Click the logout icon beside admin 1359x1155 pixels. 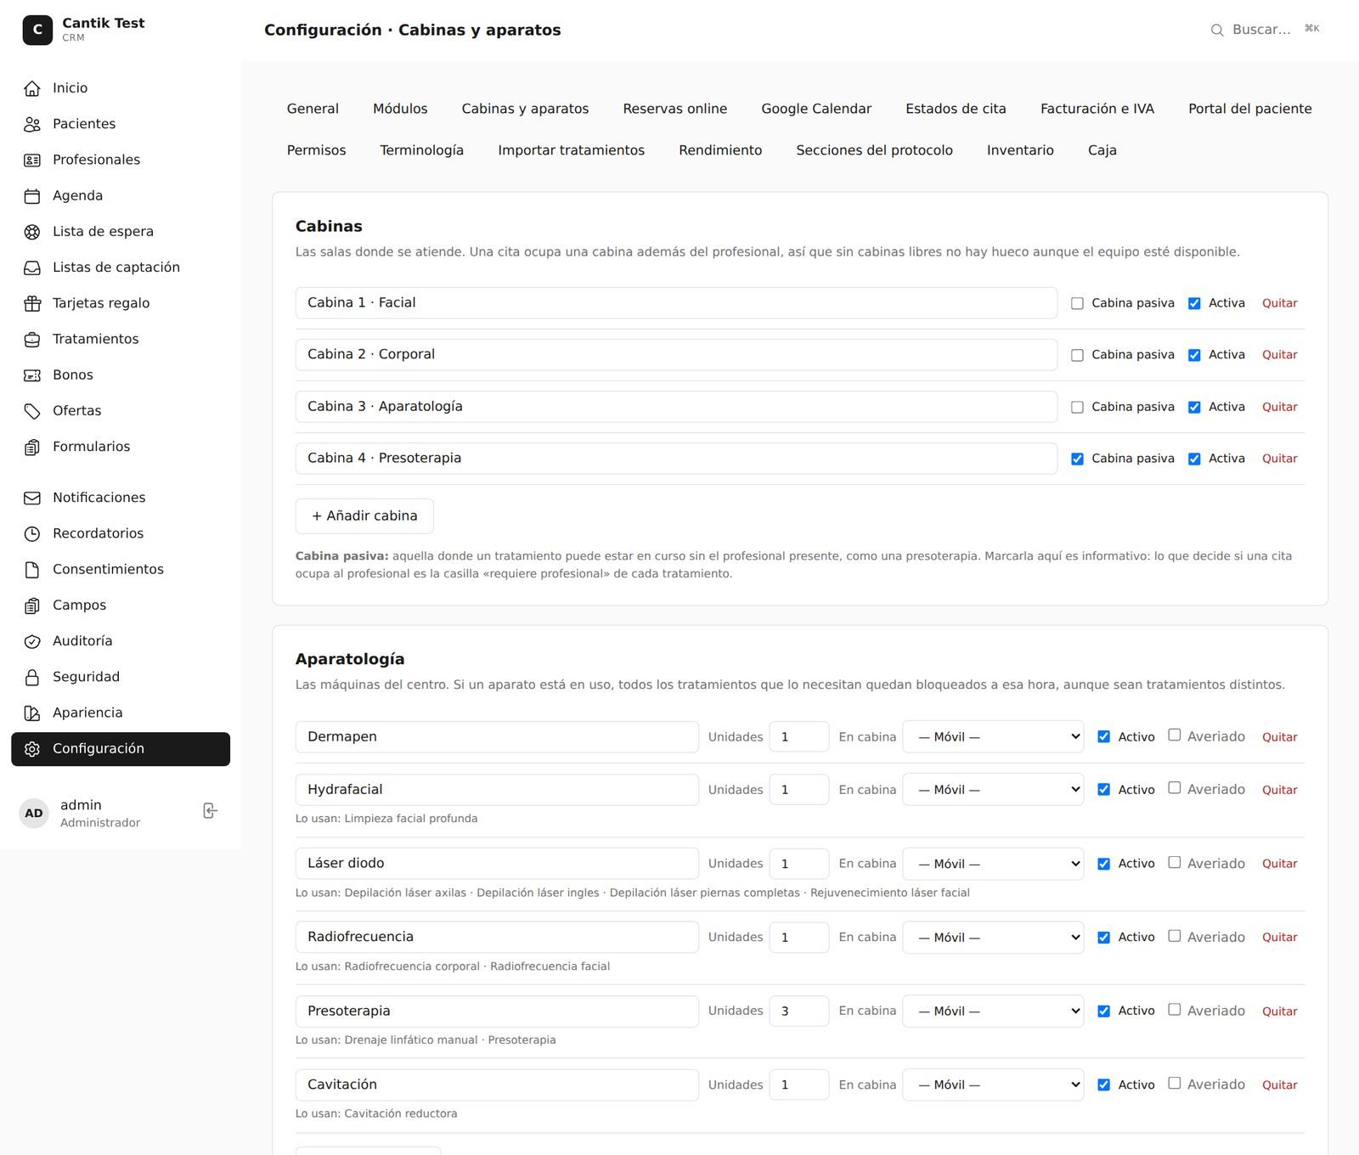pyautogui.click(x=211, y=811)
